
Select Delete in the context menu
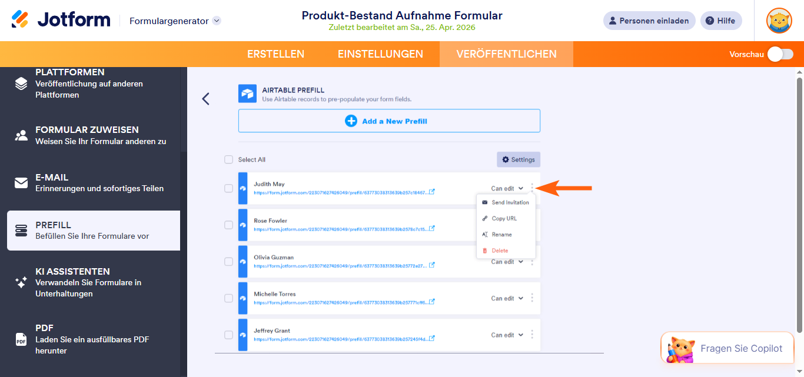500,251
